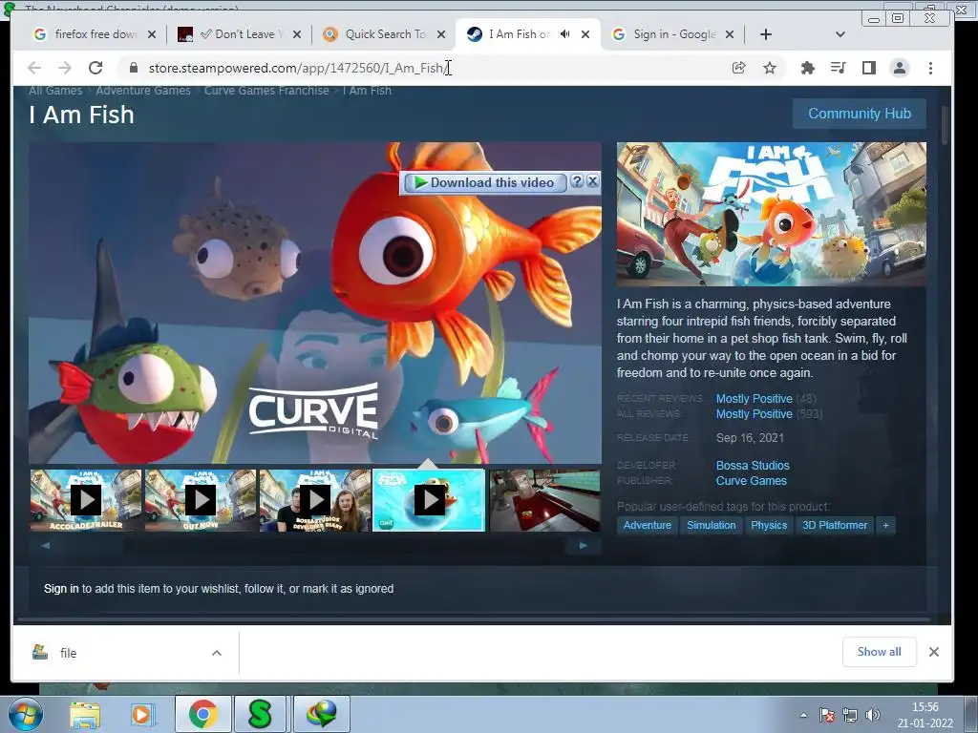
Task: Open the Chrome three-dot menu
Action: click(x=930, y=68)
